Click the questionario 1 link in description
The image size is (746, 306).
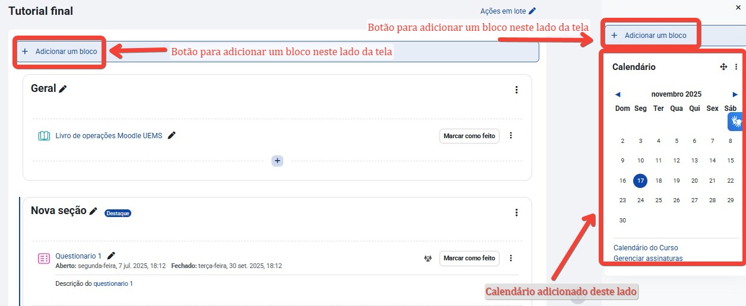tap(113, 283)
